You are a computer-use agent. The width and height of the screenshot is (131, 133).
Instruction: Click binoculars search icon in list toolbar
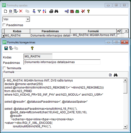coord(56,11)
